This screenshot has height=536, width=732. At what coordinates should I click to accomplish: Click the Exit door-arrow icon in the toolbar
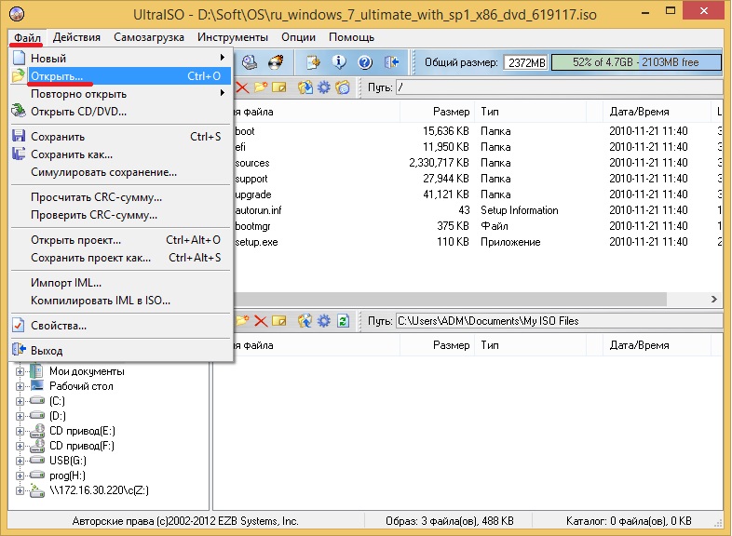point(391,62)
